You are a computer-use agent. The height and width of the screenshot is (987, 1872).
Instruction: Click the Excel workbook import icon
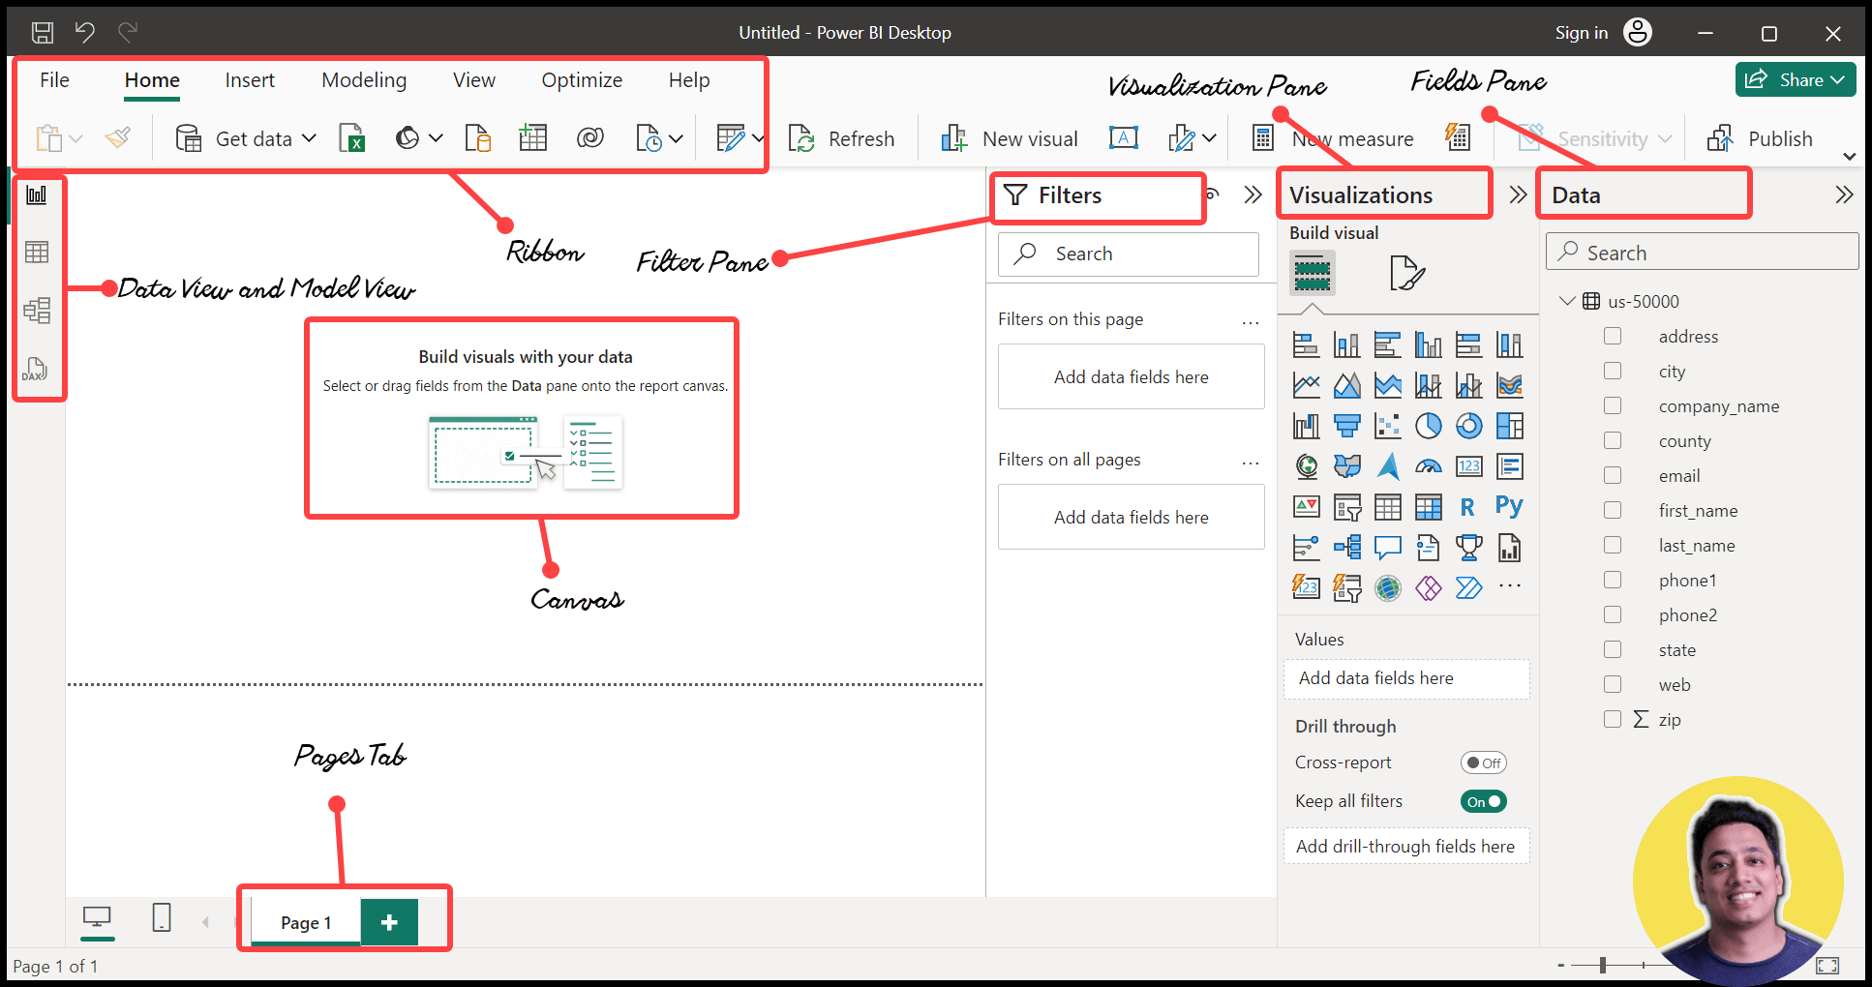[x=352, y=138]
